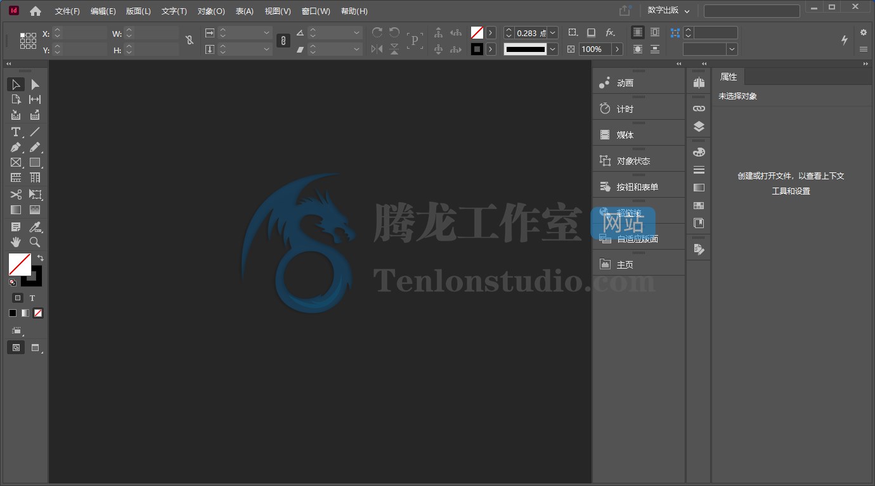The height and width of the screenshot is (486, 875).
Task: Select the Type tool
Action: 16,132
